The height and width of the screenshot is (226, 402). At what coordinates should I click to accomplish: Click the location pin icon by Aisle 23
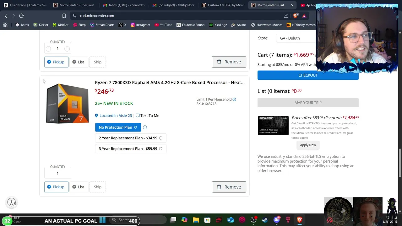(x=96, y=116)
